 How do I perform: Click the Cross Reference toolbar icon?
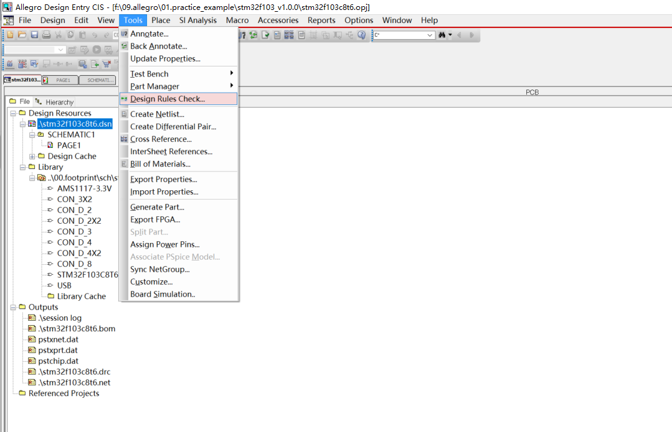pyautogui.click(x=289, y=35)
